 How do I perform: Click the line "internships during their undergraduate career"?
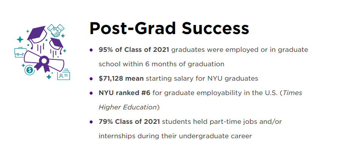point(175,136)
